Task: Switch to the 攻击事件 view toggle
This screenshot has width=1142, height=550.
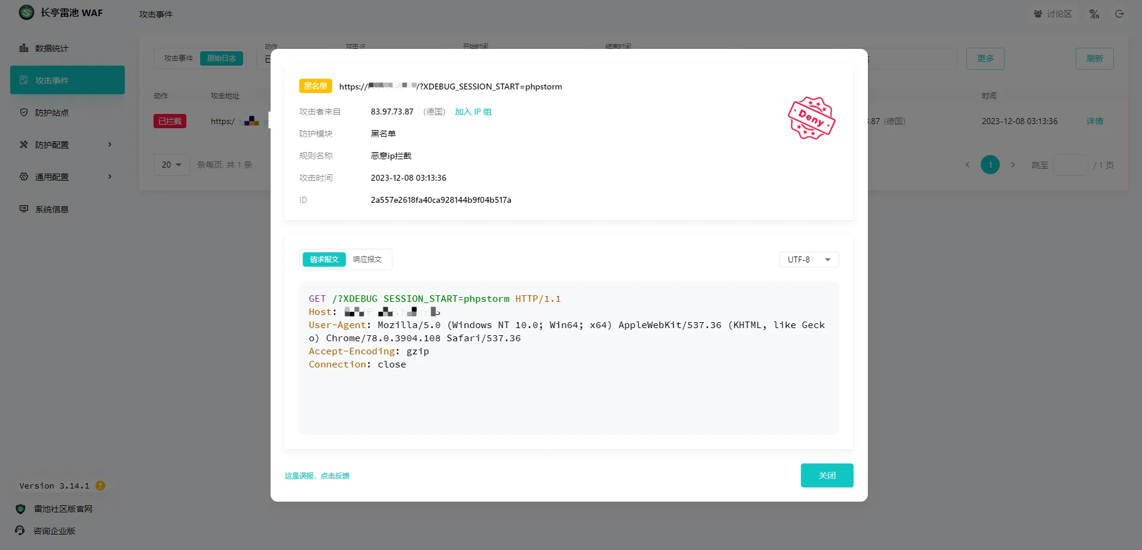Action: (x=178, y=58)
